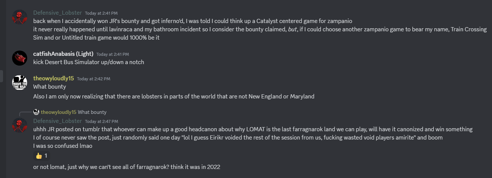Click the timestamp beside catfishAnabasis (Light)

point(113,54)
